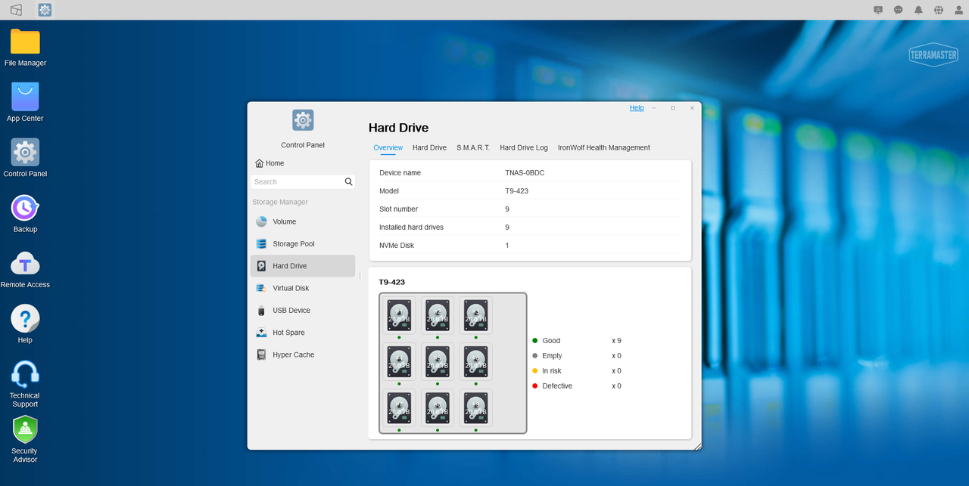Select hard drive #4 in the bay diagram

point(399,361)
